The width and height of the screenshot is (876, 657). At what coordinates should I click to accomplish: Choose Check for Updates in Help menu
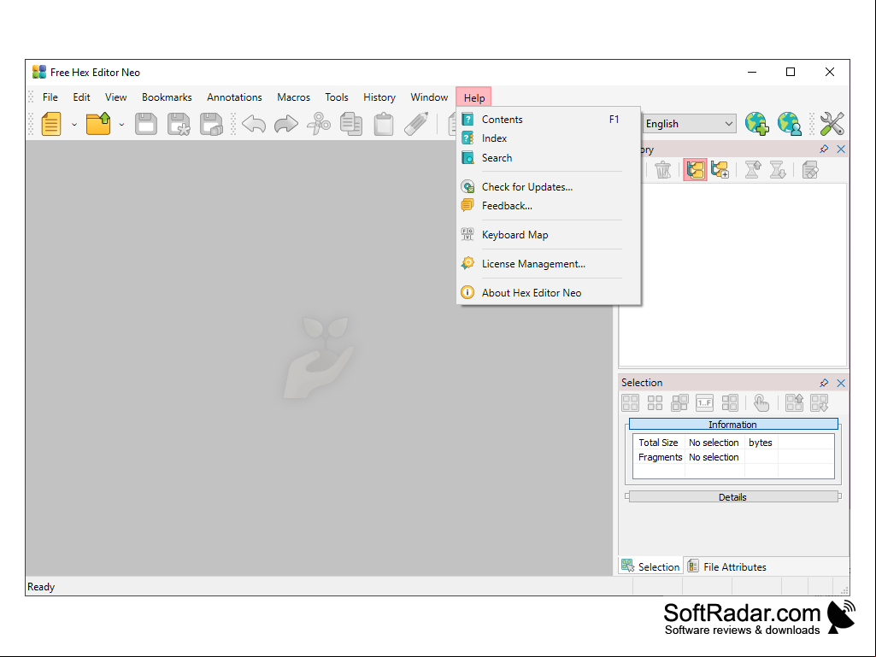549,187
